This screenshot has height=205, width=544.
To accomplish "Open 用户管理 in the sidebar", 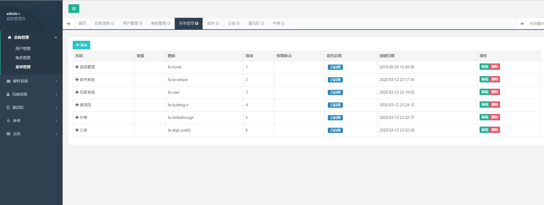I will [x=23, y=49].
